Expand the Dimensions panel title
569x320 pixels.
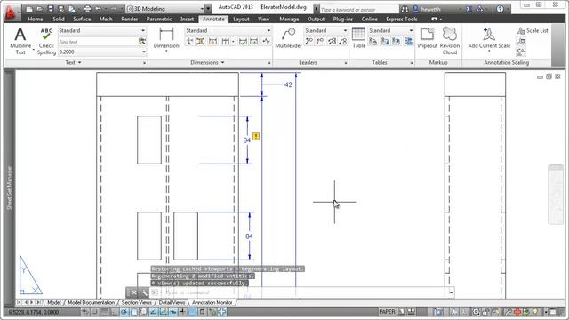(x=207, y=63)
